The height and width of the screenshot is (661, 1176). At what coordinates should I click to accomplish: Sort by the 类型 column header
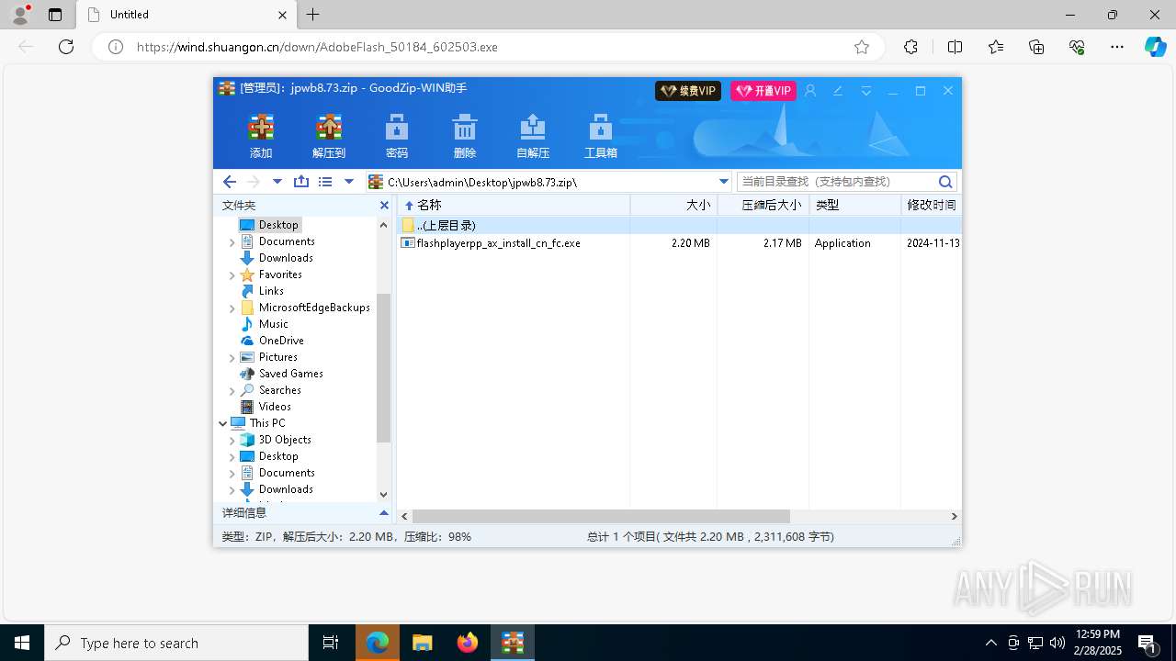point(855,205)
